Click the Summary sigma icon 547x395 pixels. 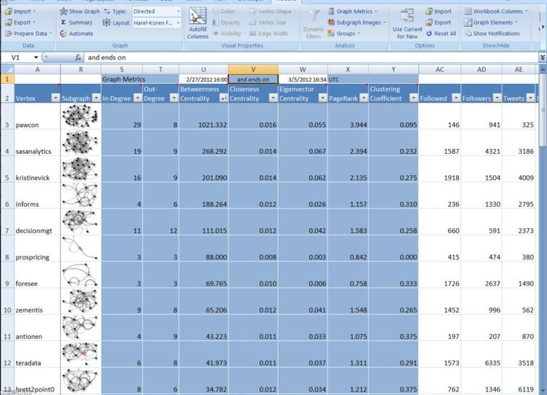[63, 22]
